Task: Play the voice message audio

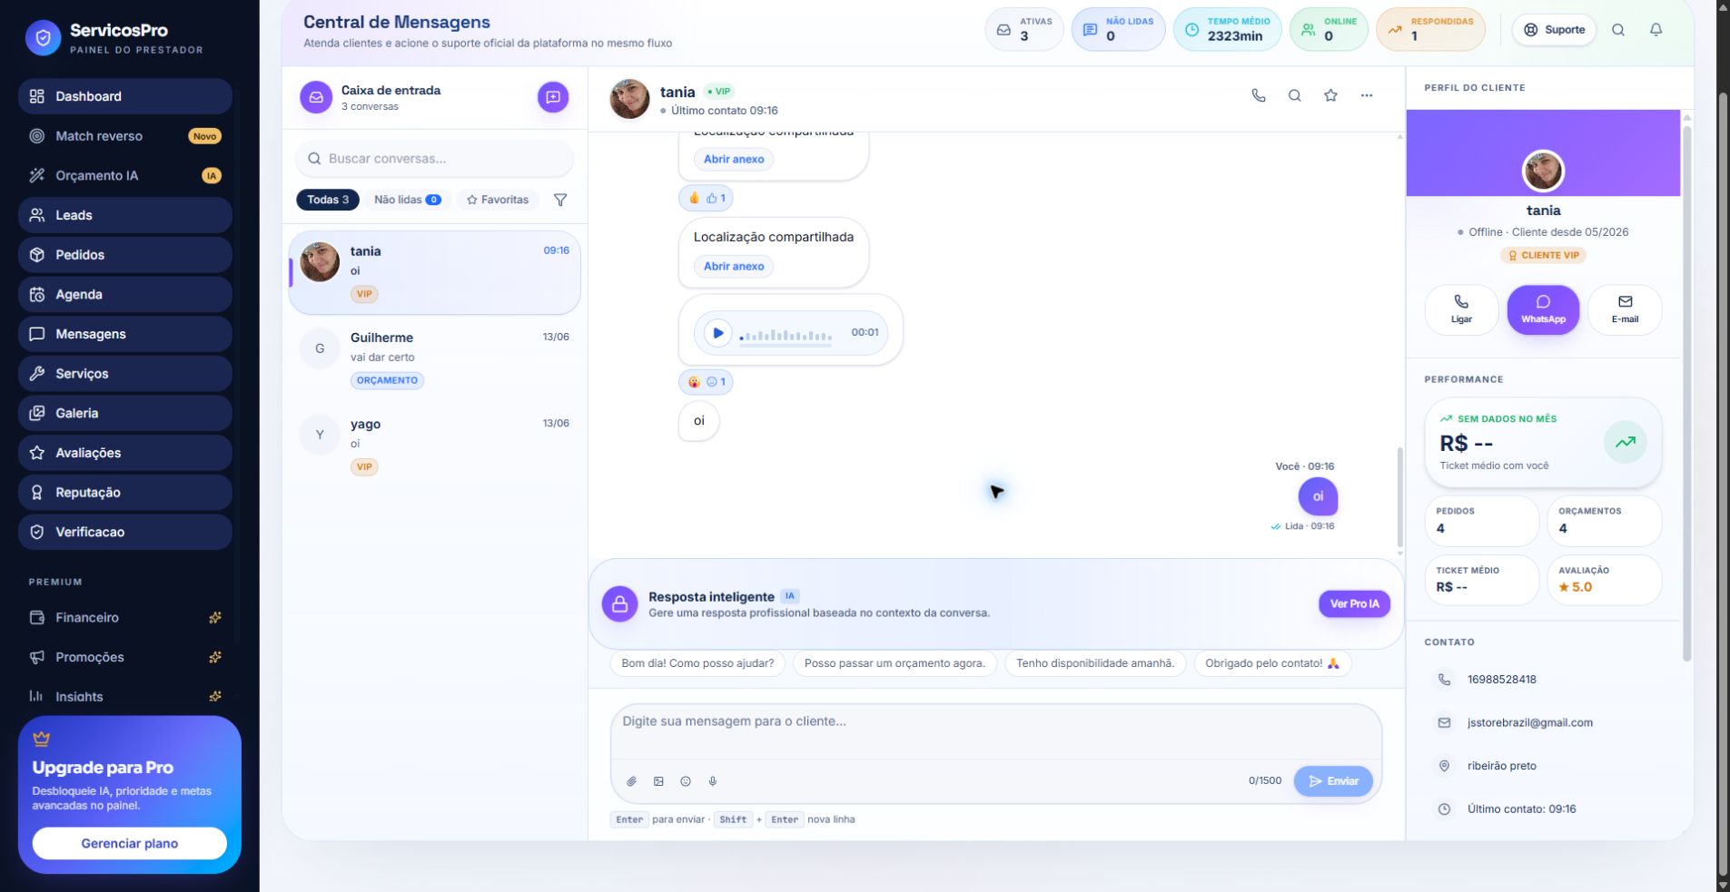Action: point(717,333)
